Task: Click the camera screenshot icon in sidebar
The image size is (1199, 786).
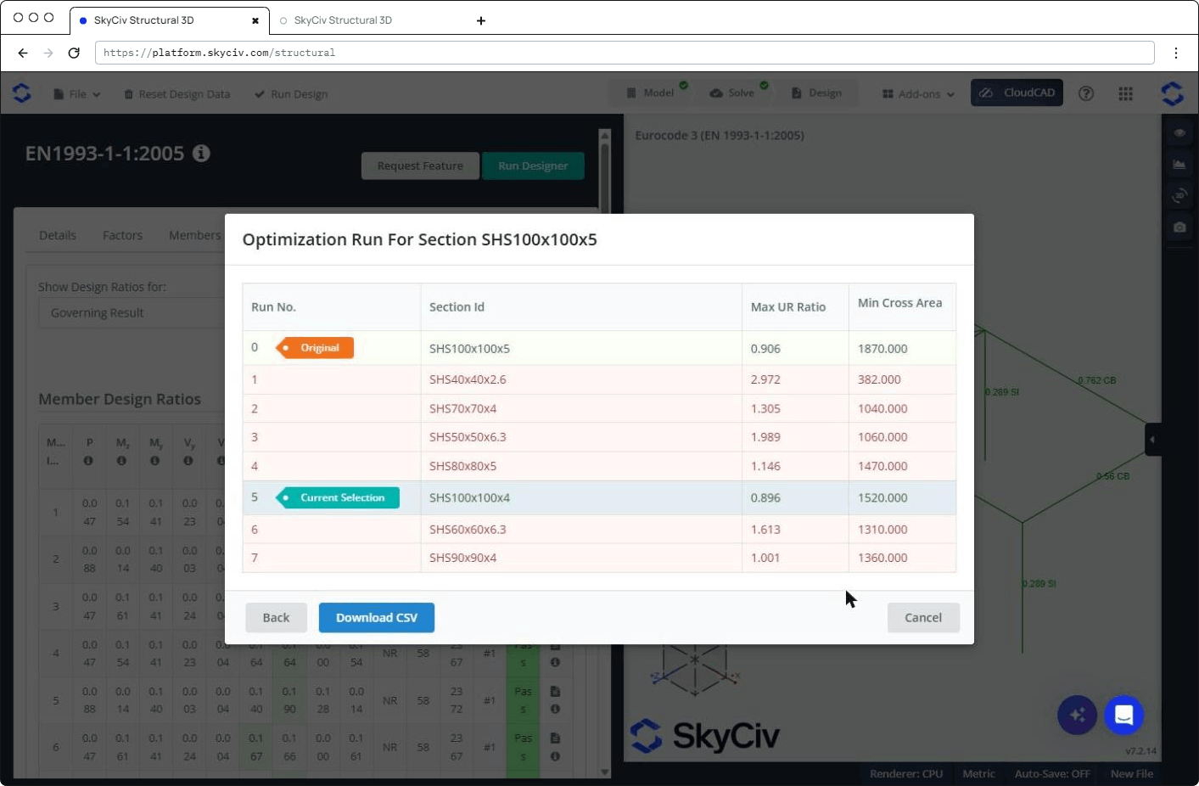Action: pos(1179,227)
